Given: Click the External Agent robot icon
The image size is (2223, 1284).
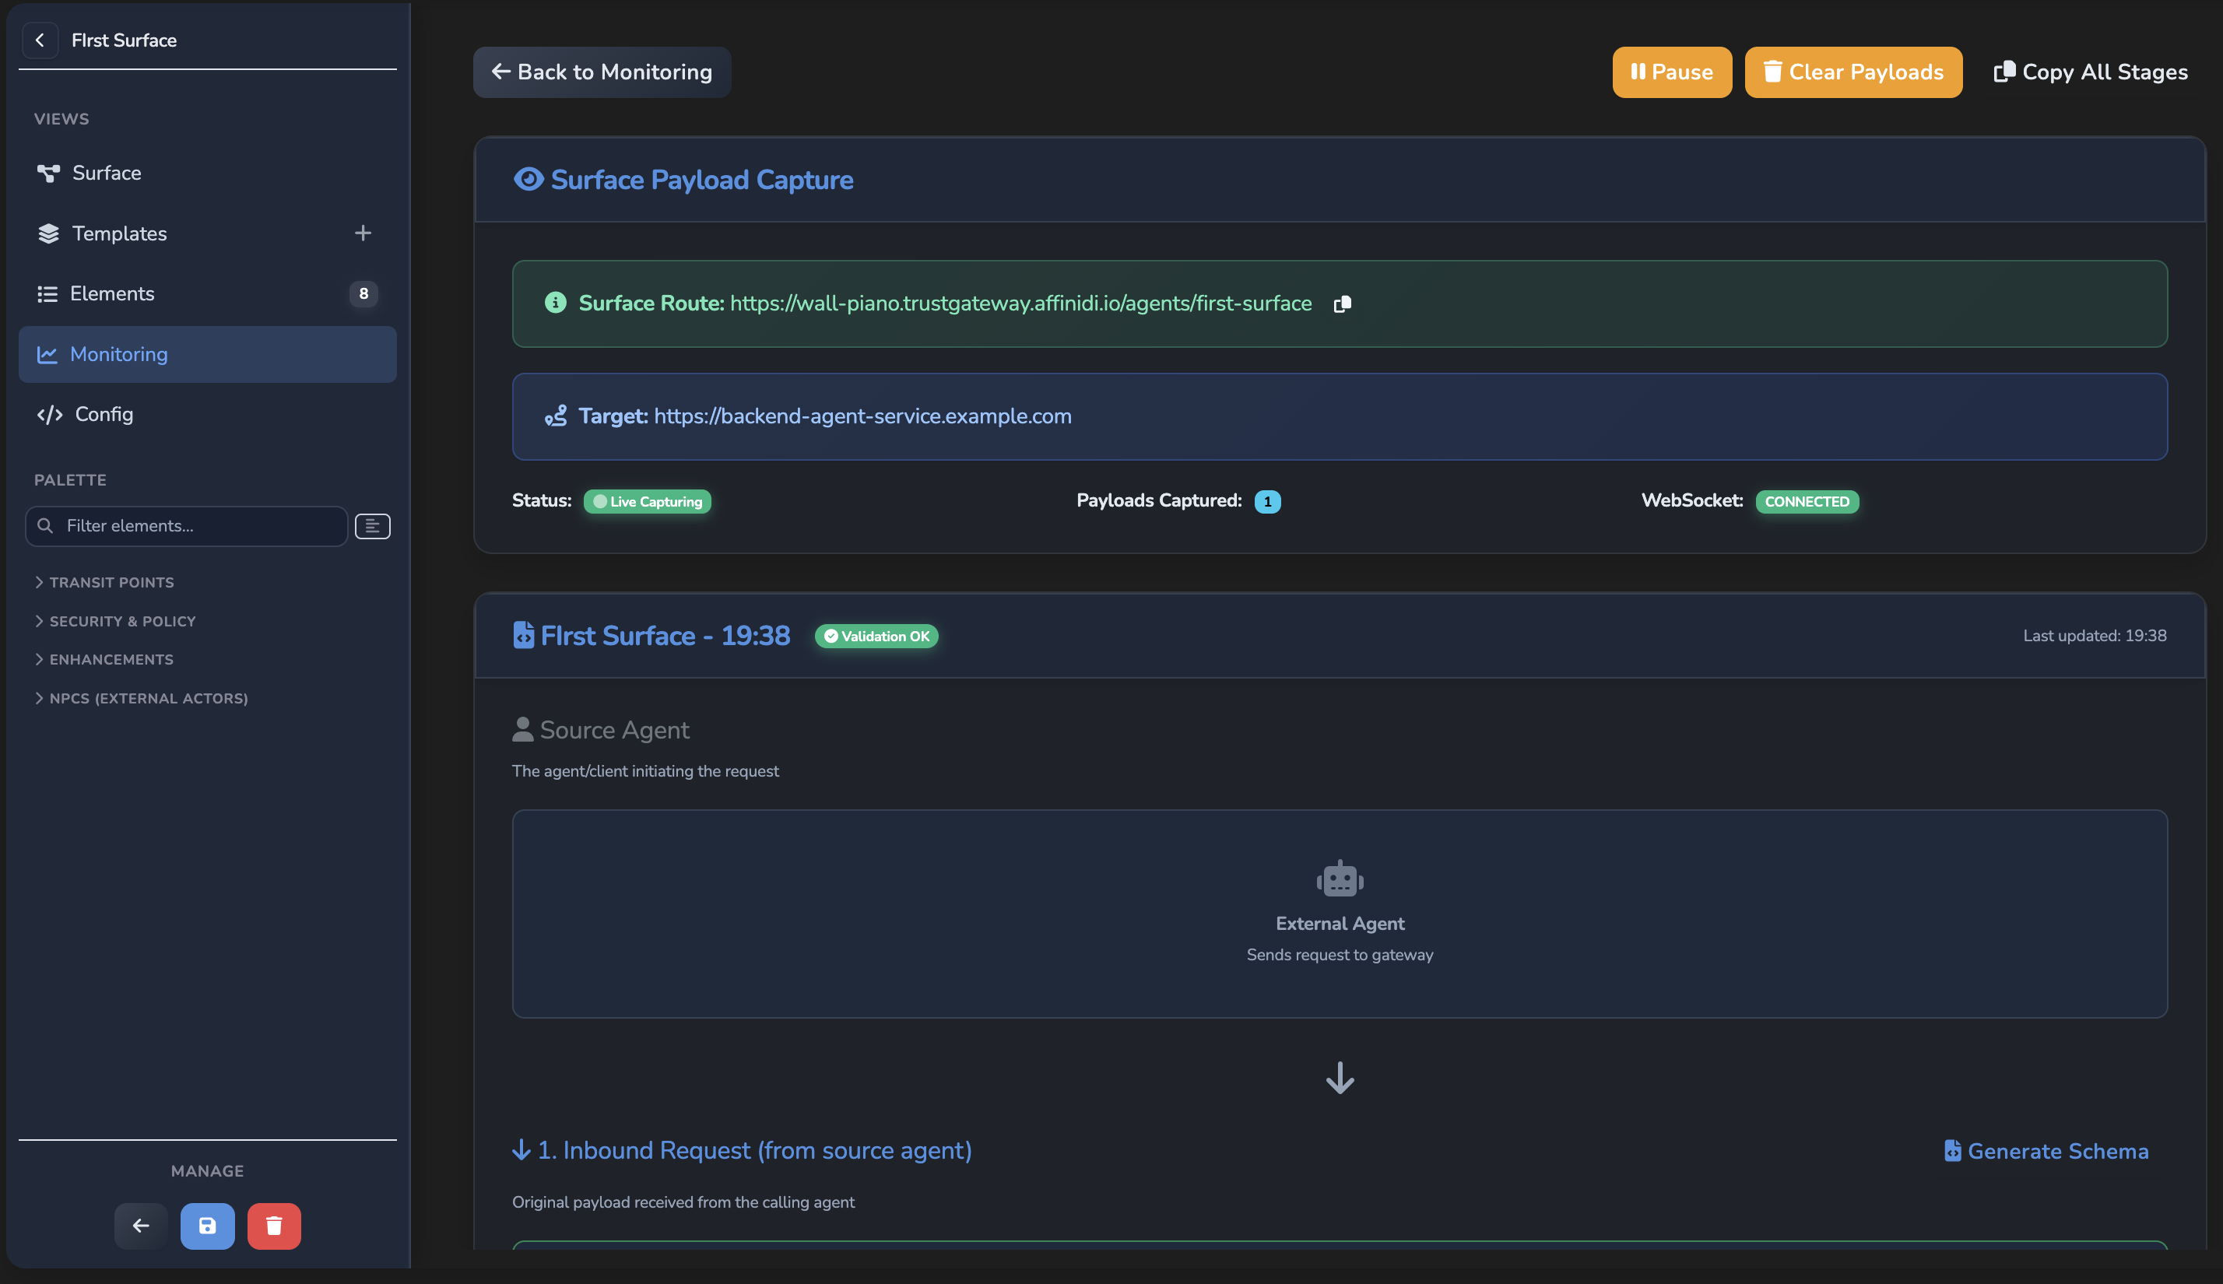Looking at the screenshot, I should pyautogui.click(x=1340, y=879).
